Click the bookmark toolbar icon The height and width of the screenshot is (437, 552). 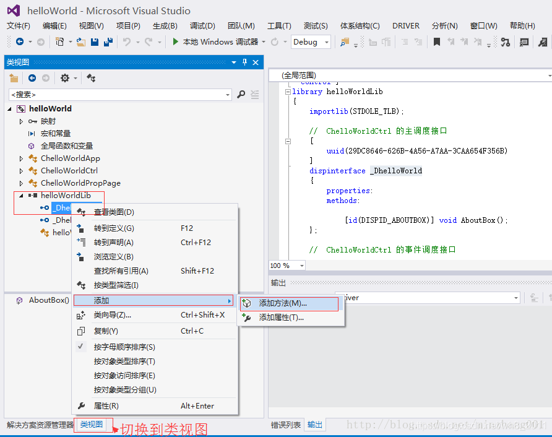(436, 42)
